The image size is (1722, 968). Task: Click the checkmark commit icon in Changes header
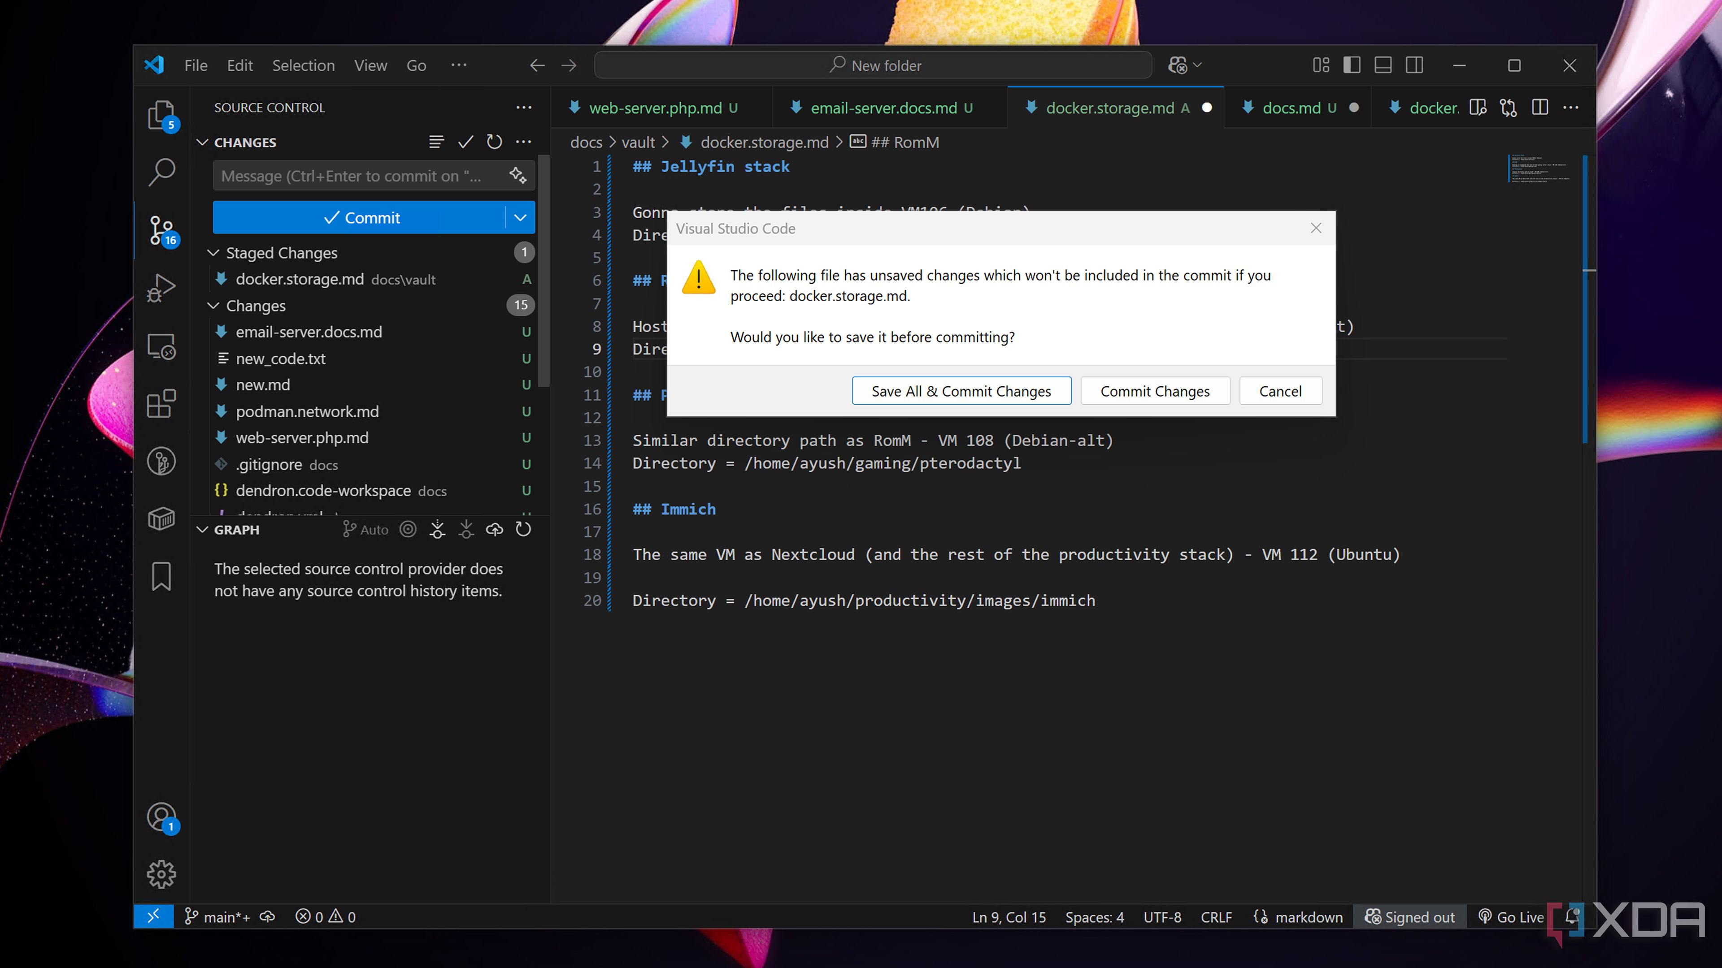pyautogui.click(x=466, y=142)
